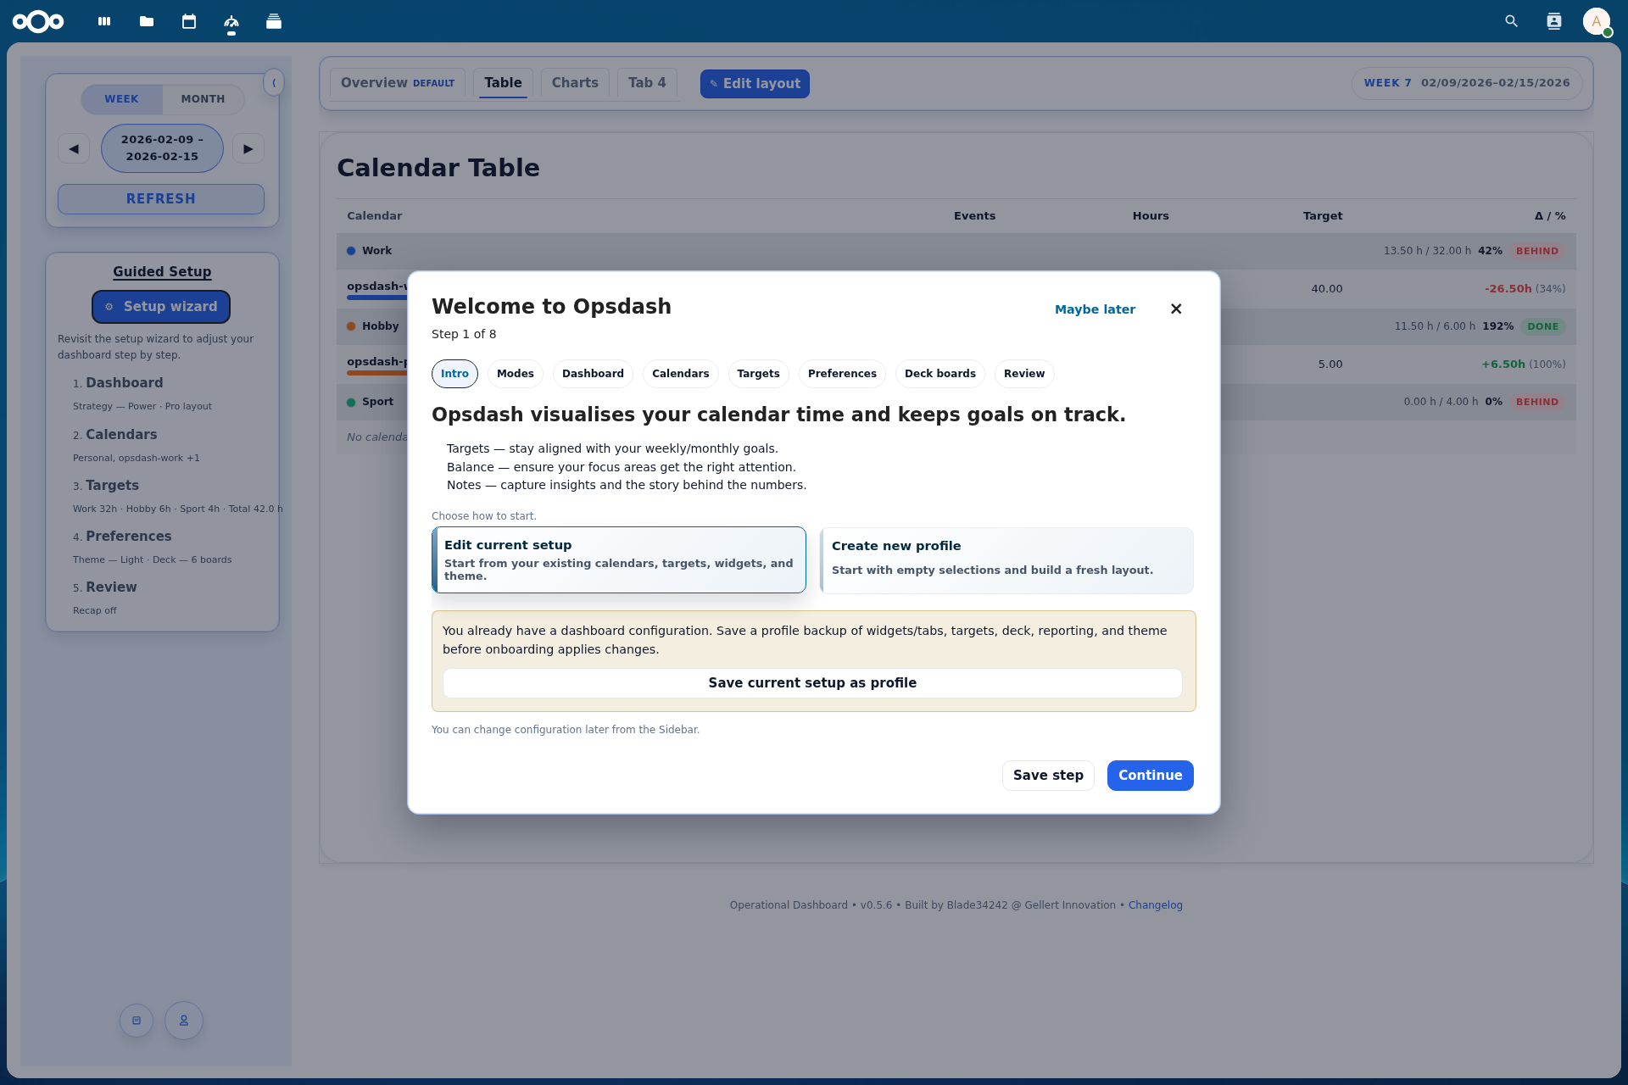The height and width of the screenshot is (1085, 1628).
Task: Open Guided Setup step 5 Review
Action: 110,587
